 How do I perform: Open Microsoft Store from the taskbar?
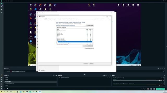tap(17, 92)
